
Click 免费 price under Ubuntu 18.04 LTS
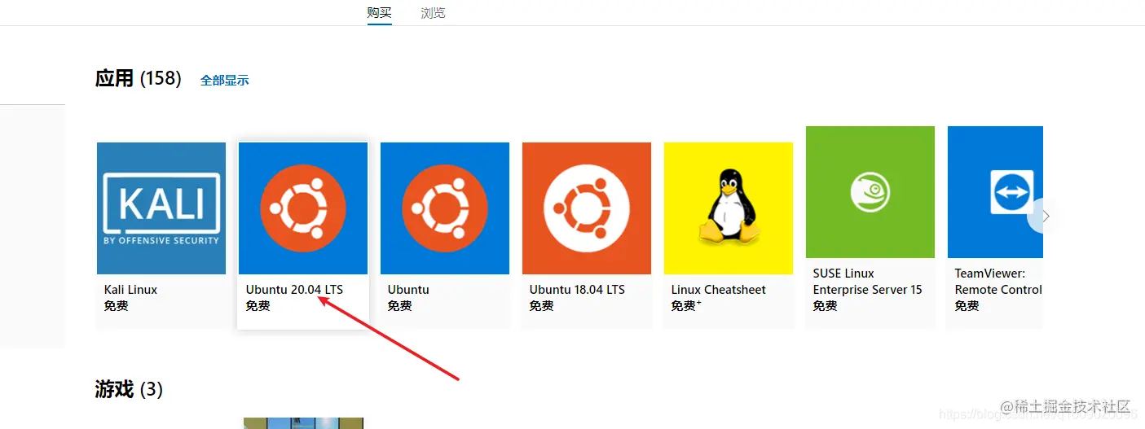[x=542, y=306]
